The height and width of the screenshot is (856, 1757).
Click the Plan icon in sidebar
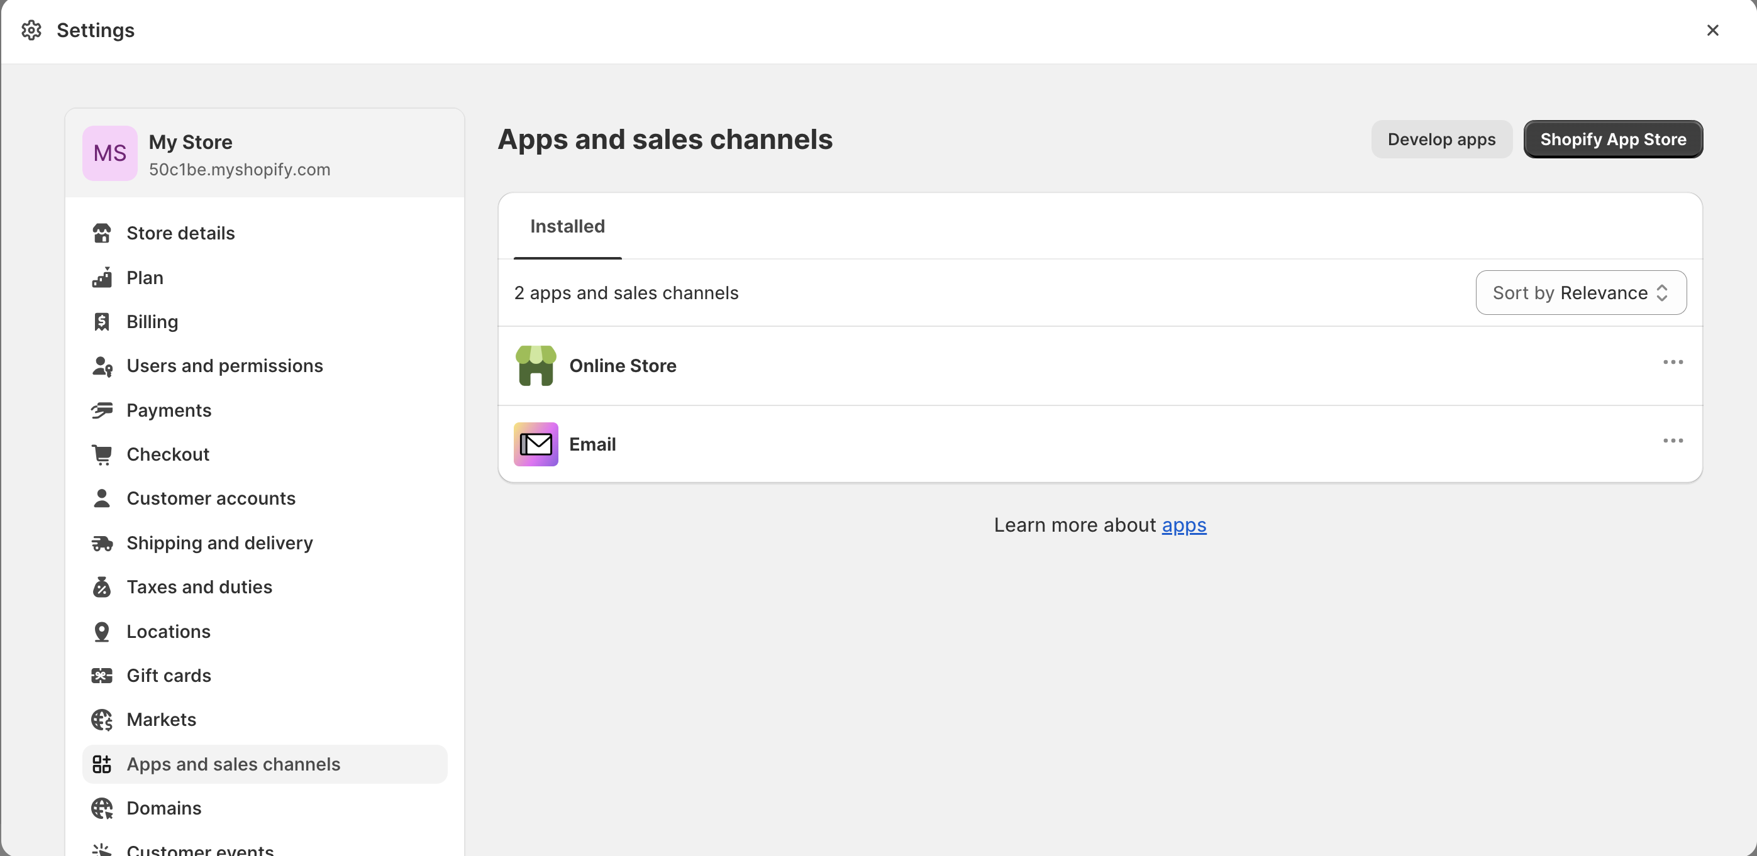point(102,277)
